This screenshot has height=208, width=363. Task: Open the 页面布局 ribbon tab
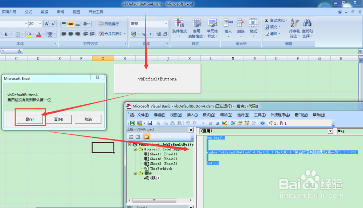pos(9,12)
